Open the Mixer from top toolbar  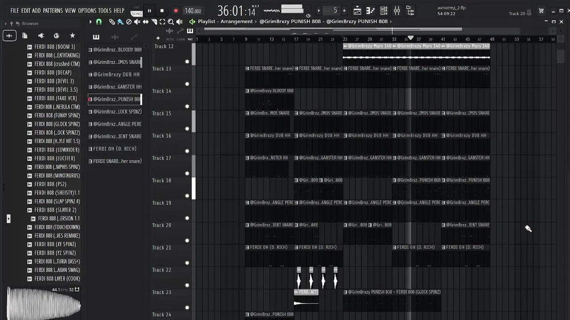click(397, 11)
